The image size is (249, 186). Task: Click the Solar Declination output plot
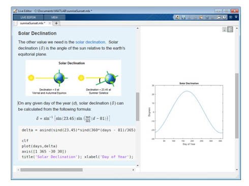(x=186, y=114)
